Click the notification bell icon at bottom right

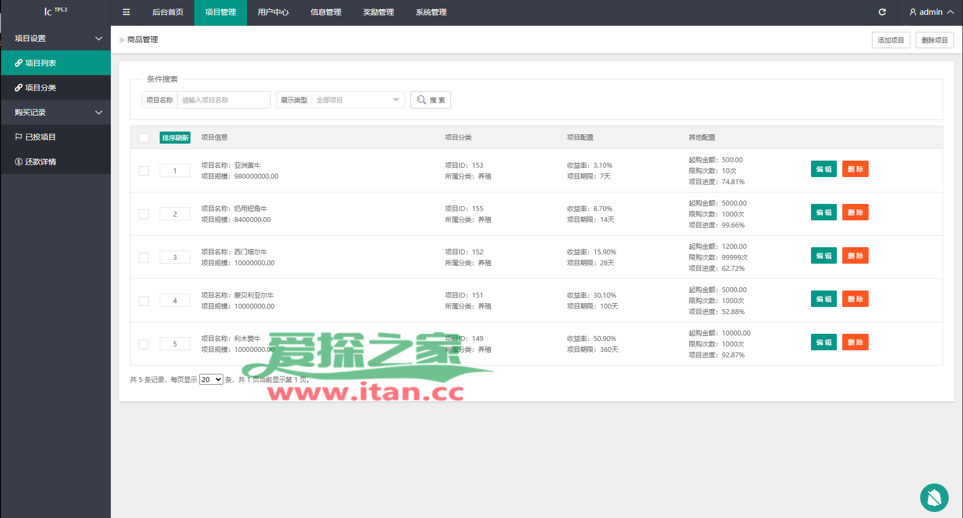click(x=934, y=498)
